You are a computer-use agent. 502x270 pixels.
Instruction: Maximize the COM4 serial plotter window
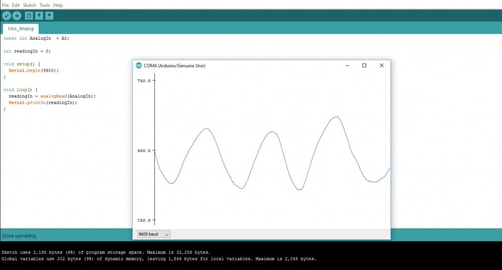tap(364, 66)
